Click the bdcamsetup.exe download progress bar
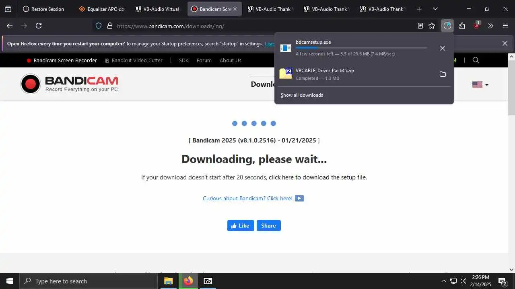Screen dimensions: 515x289 pos(361,48)
